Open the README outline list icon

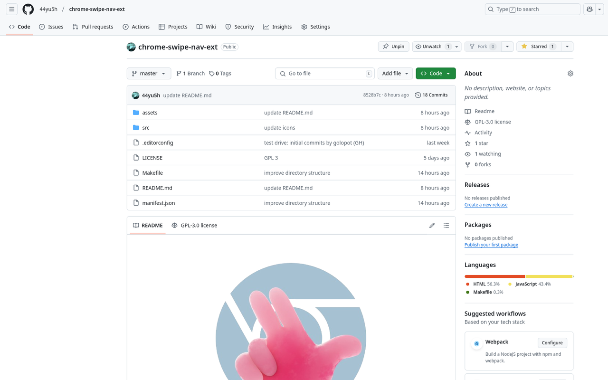446,226
